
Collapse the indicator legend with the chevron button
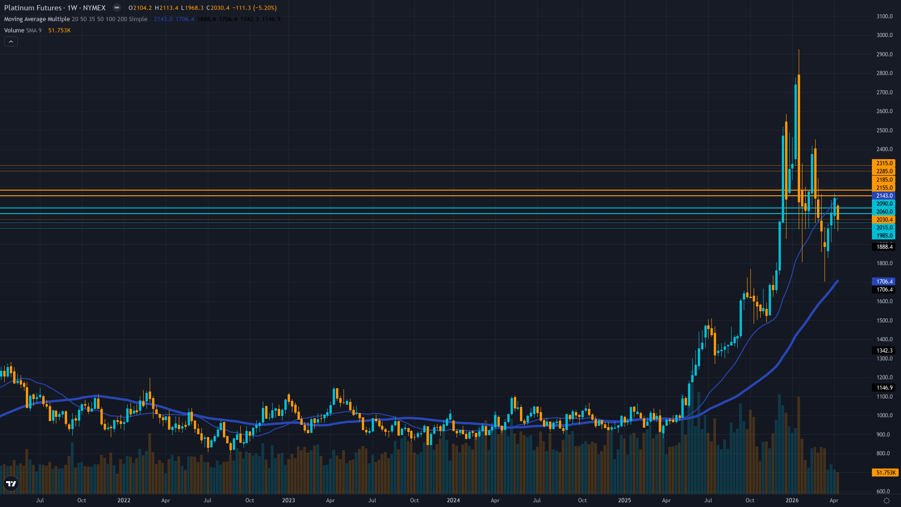(11, 42)
